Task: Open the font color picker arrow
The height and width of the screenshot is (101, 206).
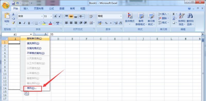Action: [x=54, y=23]
